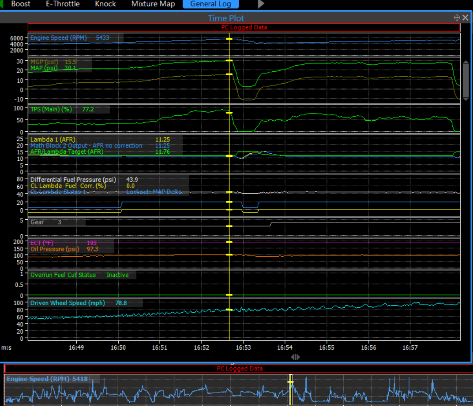The width and height of the screenshot is (473, 406).
Task: Click the yellow cursor marker on Engine Speed trace
Action: pyautogui.click(x=229, y=40)
